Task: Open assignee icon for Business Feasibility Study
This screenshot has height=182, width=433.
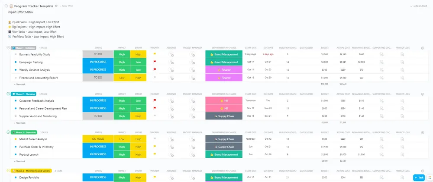Action: (x=171, y=54)
